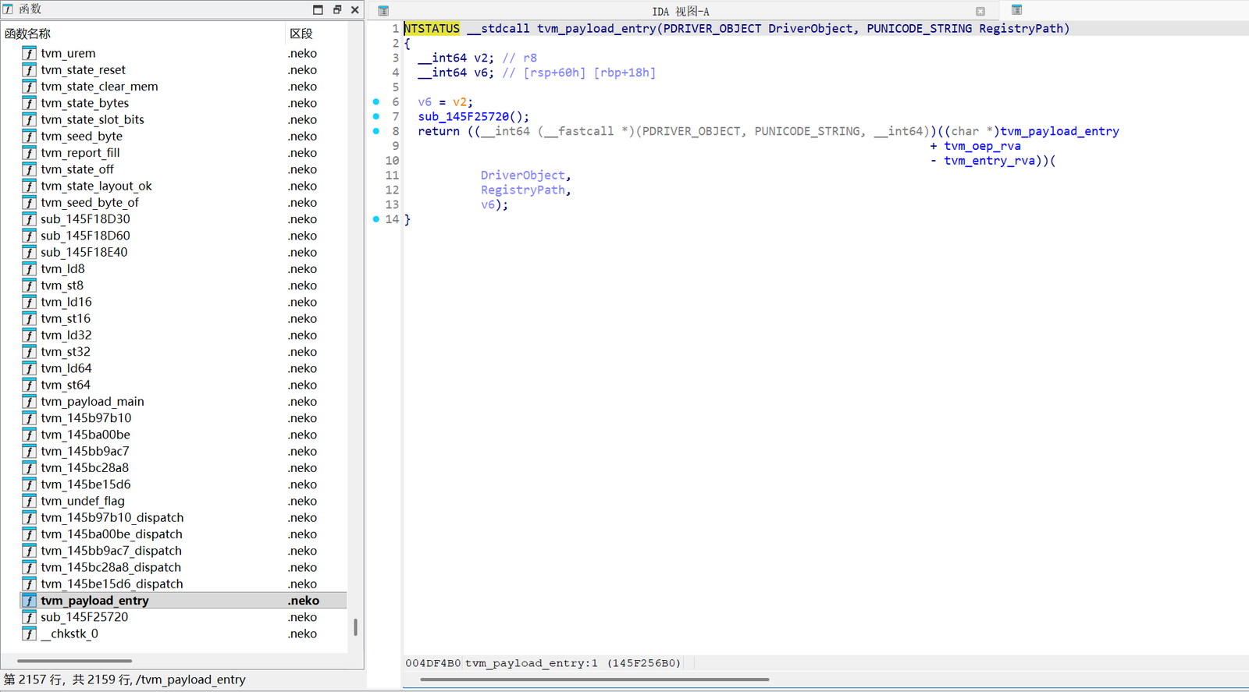Close the functions panel
Screen dimensions: 1249x692
pyautogui.click(x=355, y=9)
